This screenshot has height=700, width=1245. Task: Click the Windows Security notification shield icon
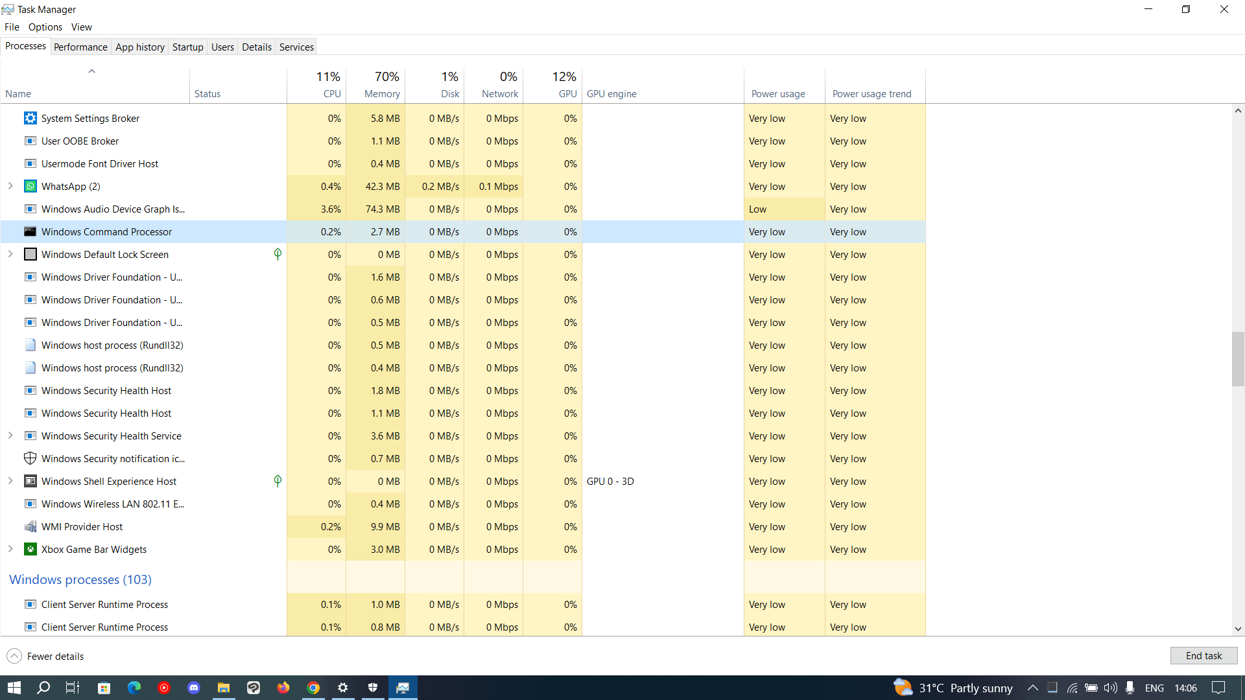tap(30, 459)
